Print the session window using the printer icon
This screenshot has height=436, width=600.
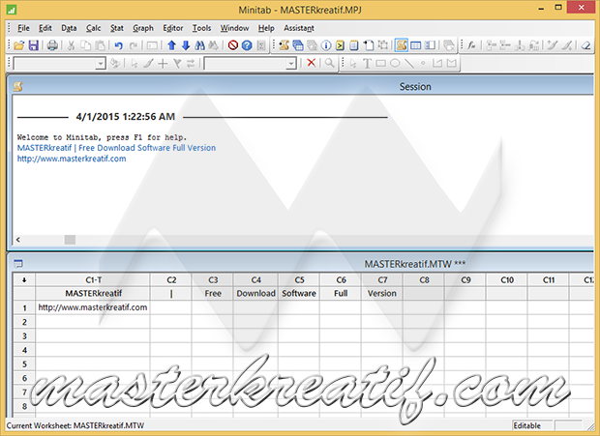pos(52,45)
